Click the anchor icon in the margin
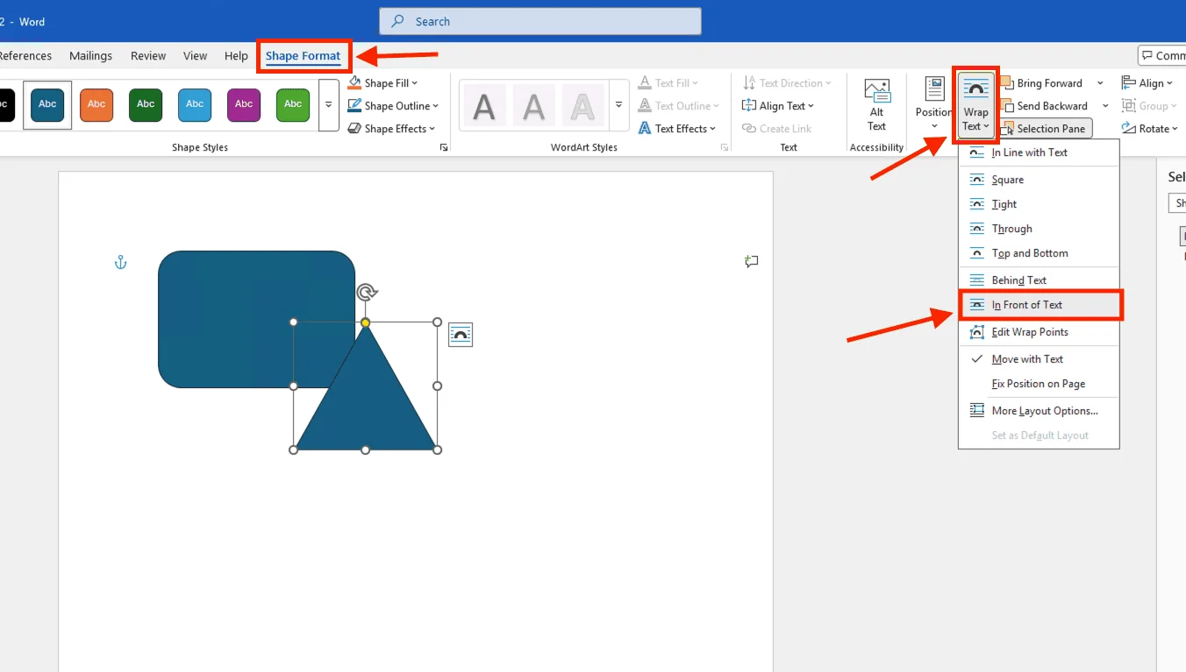Image resolution: width=1186 pixels, height=672 pixels. (121, 262)
